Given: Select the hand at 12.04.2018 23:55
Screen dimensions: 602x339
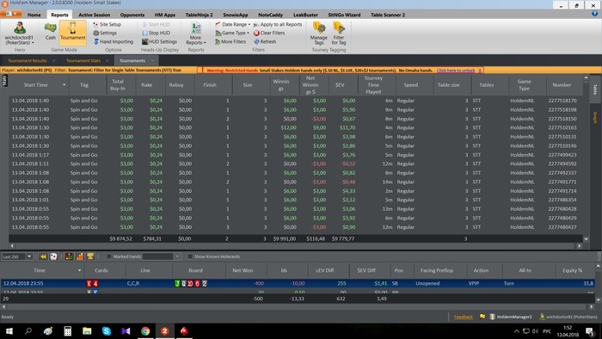Looking at the screenshot, I should click(298, 283).
